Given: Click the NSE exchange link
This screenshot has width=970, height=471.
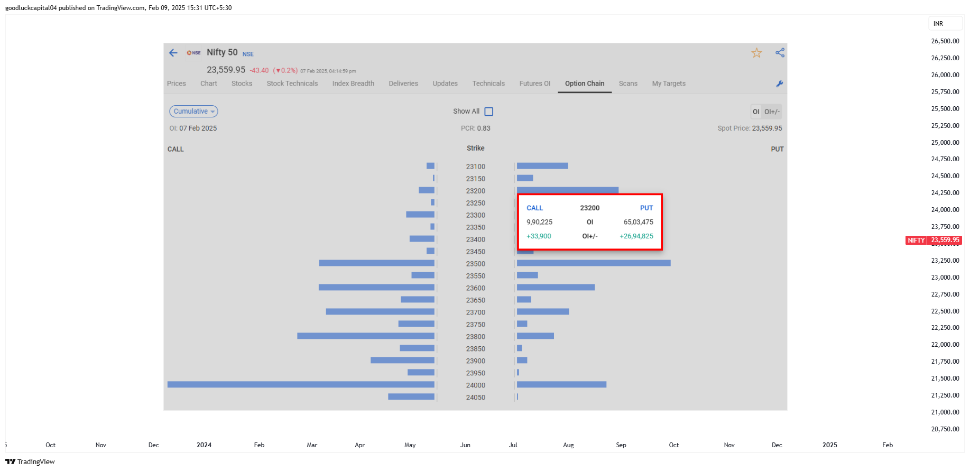Looking at the screenshot, I should [x=248, y=54].
